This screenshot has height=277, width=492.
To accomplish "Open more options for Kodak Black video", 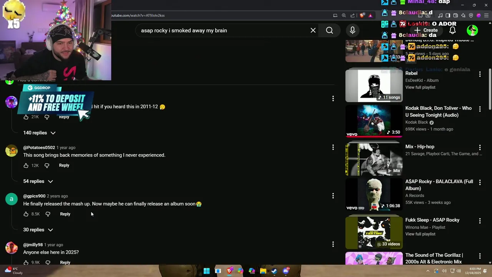I will click(x=480, y=109).
